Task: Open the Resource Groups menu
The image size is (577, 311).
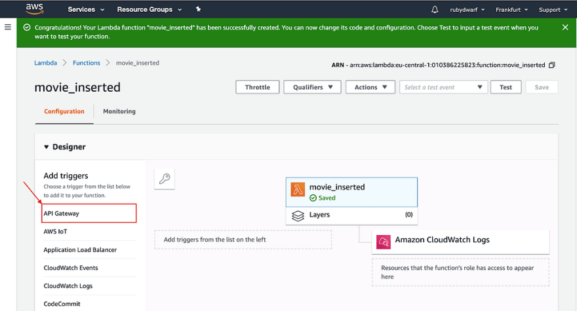Action: coord(149,10)
